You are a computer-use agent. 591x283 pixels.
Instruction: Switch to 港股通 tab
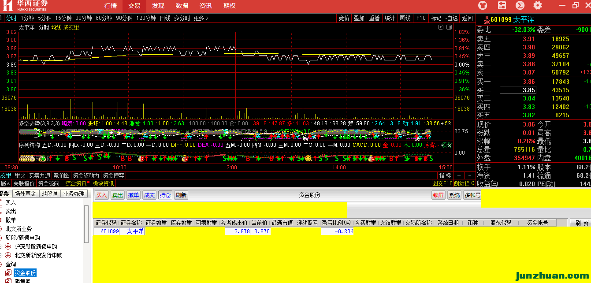[49, 194]
